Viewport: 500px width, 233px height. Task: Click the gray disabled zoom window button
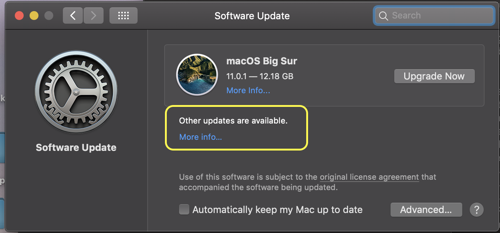click(49, 16)
